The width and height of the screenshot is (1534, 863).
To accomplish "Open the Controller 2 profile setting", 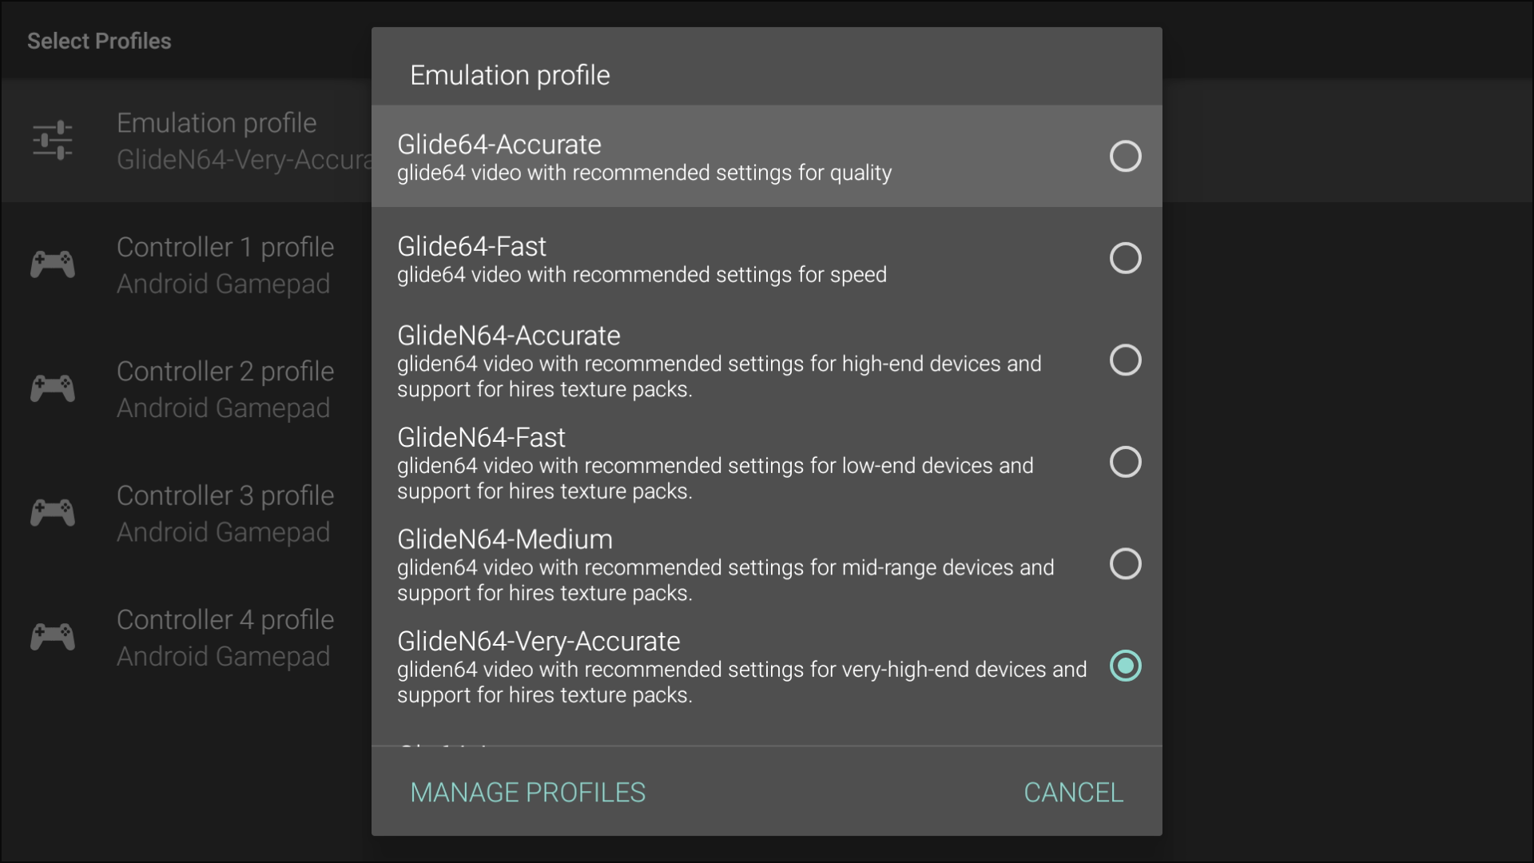I will click(225, 389).
